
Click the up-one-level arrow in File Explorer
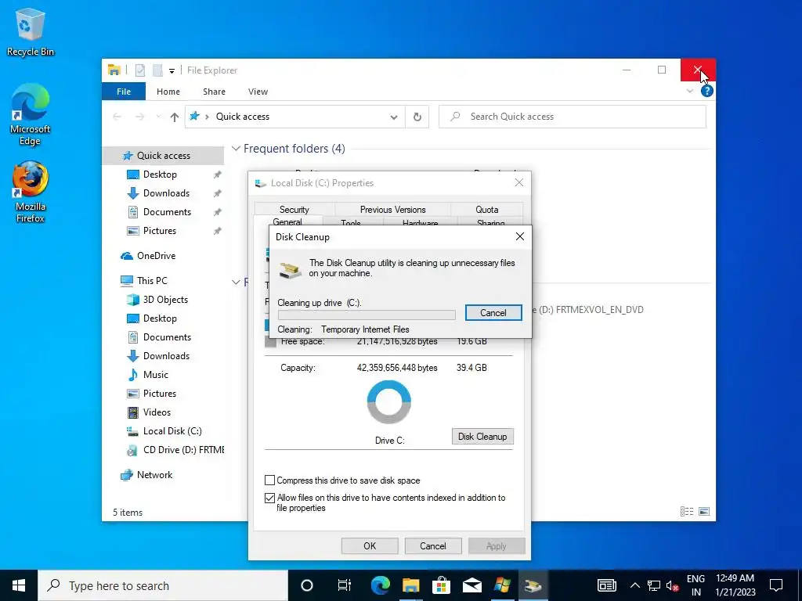coord(175,117)
